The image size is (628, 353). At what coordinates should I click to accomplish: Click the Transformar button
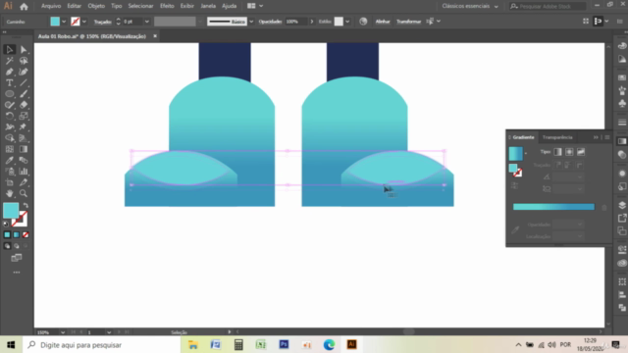click(408, 22)
